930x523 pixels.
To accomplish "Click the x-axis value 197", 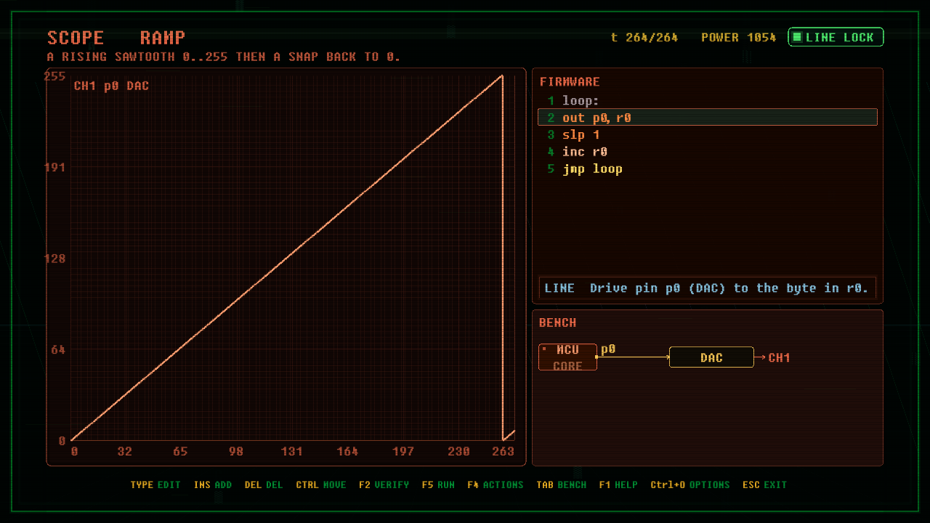I will tap(403, 452).
